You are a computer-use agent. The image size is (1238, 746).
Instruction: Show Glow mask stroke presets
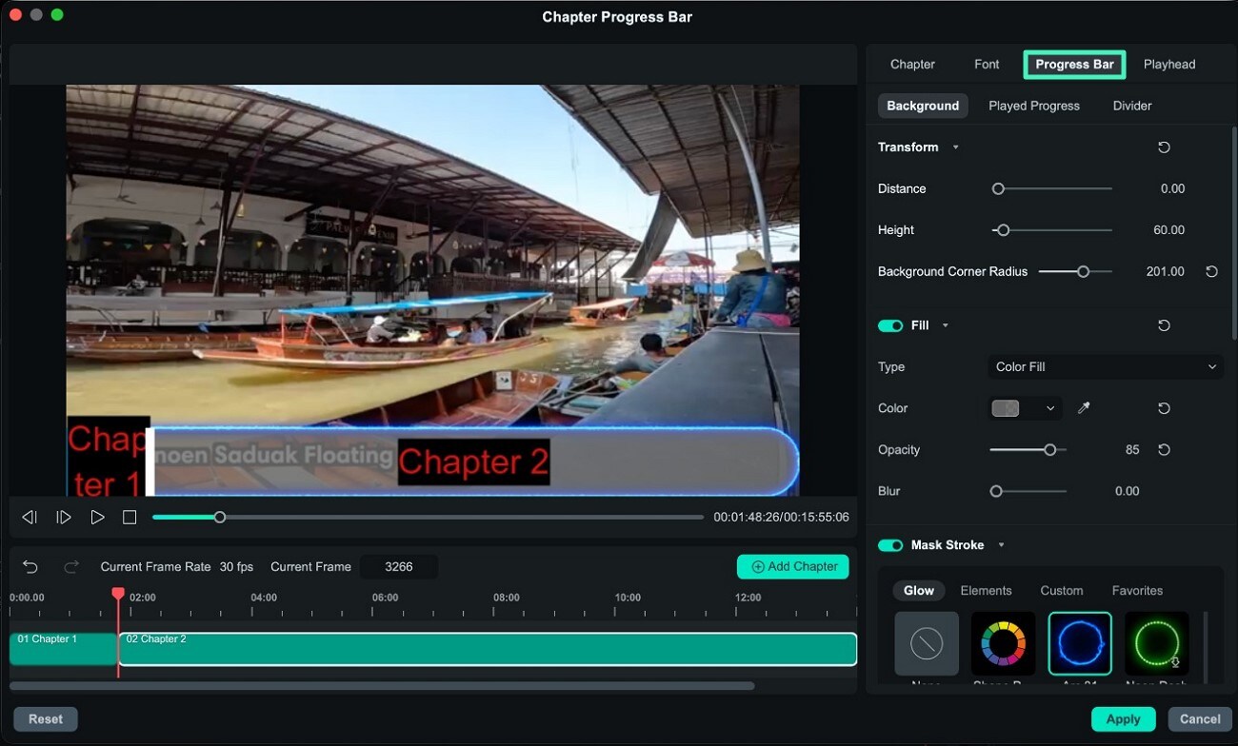pos(919,591)
